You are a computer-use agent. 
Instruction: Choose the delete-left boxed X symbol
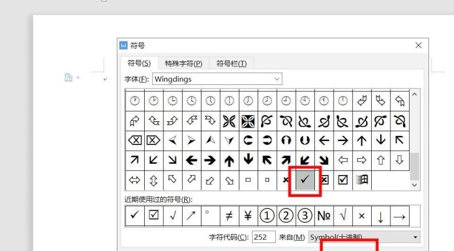[134, 141]
